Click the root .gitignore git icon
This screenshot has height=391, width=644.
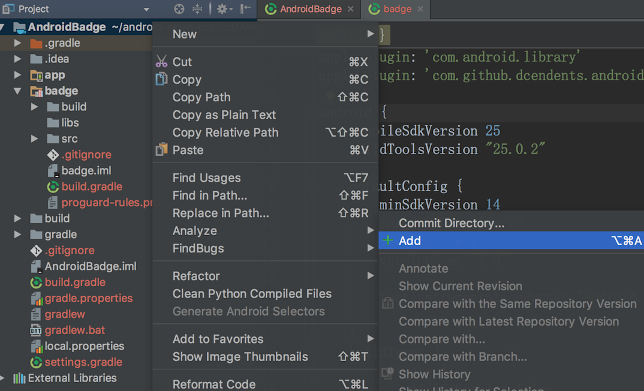[x=36, y=251]
